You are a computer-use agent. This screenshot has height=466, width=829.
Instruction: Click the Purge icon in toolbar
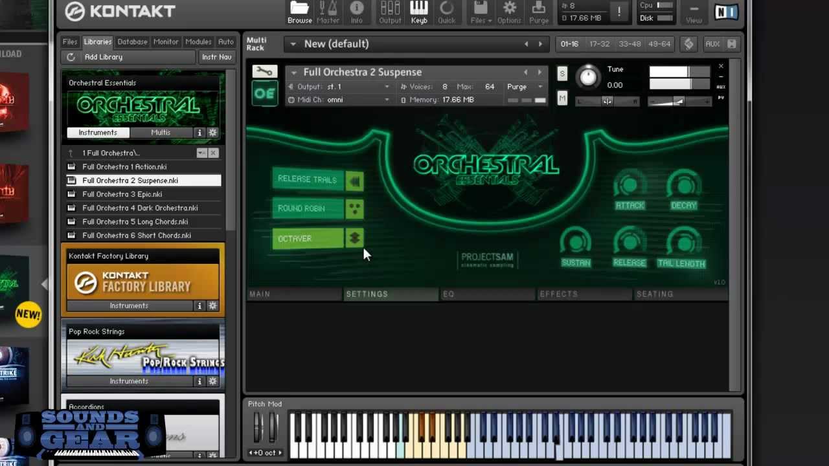pyautogui.click(x=539, y=12)
